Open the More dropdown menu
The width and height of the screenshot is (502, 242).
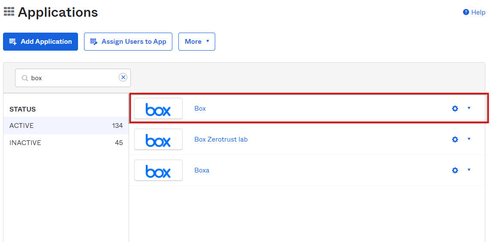pos(197,41)
